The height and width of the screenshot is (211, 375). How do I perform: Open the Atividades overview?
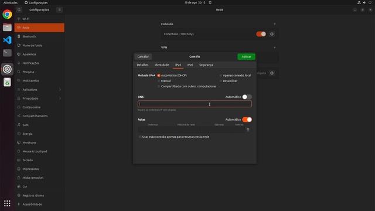pos(11,2)
